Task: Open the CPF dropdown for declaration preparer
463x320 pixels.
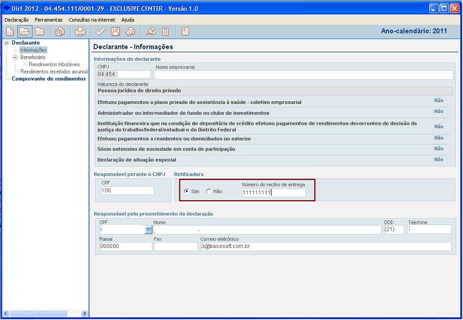Action: click(x=148, y=229)
